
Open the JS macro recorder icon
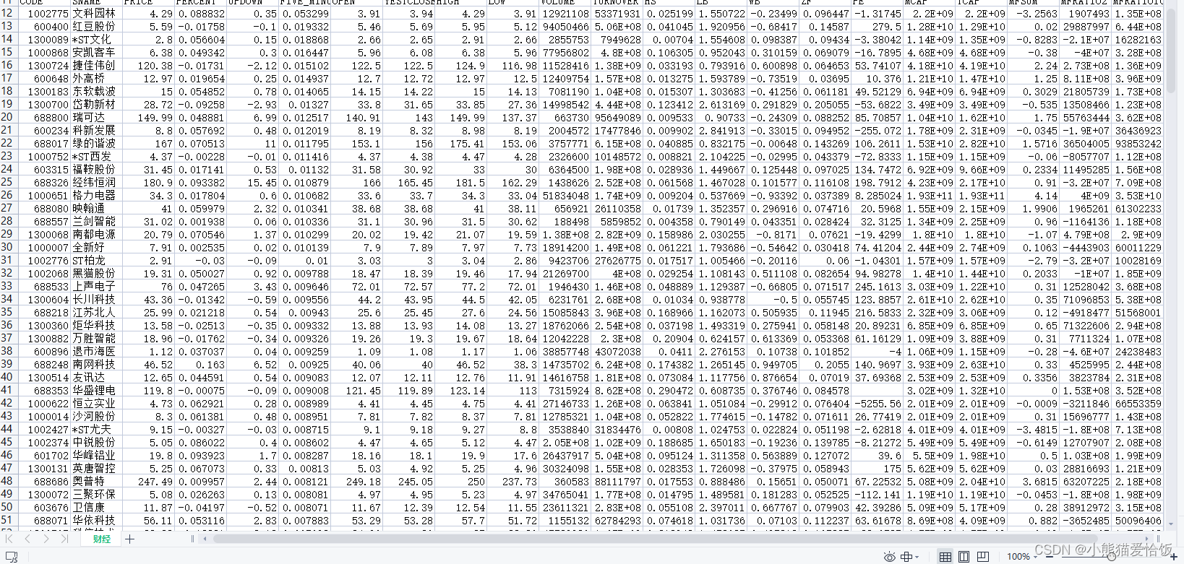12,556
